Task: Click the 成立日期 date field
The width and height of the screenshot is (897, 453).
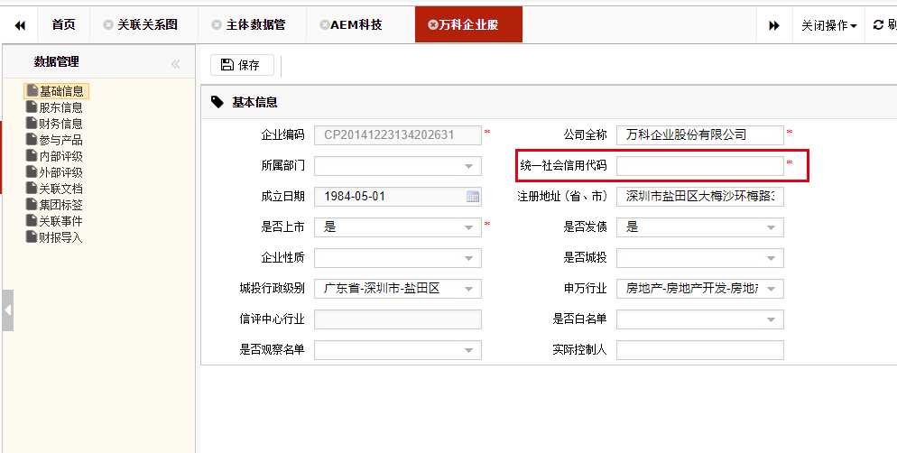Action: point(398,196)
